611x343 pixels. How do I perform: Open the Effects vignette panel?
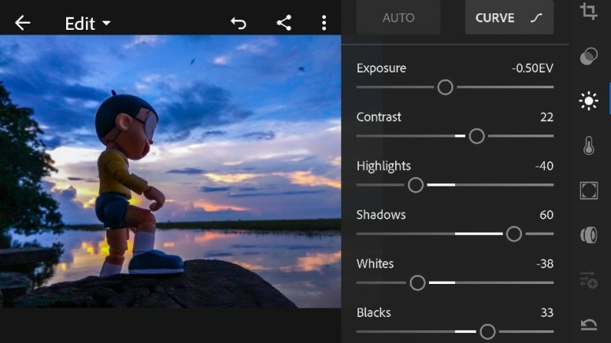tap(588, 190)
